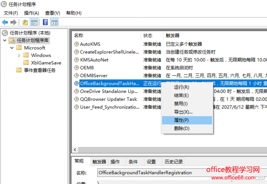Select Windows folder in the tree
267x184 pixels.
41,55
